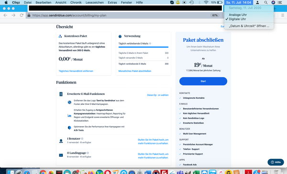This screenshot has height=174, width=287.
Task: Click the user account silhouette menu icon
Action: click(257, 2)
